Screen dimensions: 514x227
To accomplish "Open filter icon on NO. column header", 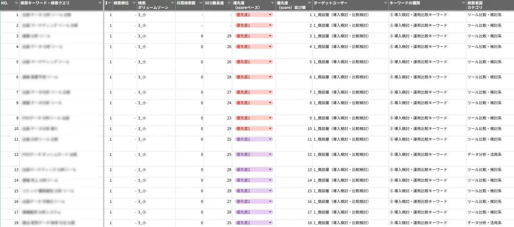I will [17, 4].
